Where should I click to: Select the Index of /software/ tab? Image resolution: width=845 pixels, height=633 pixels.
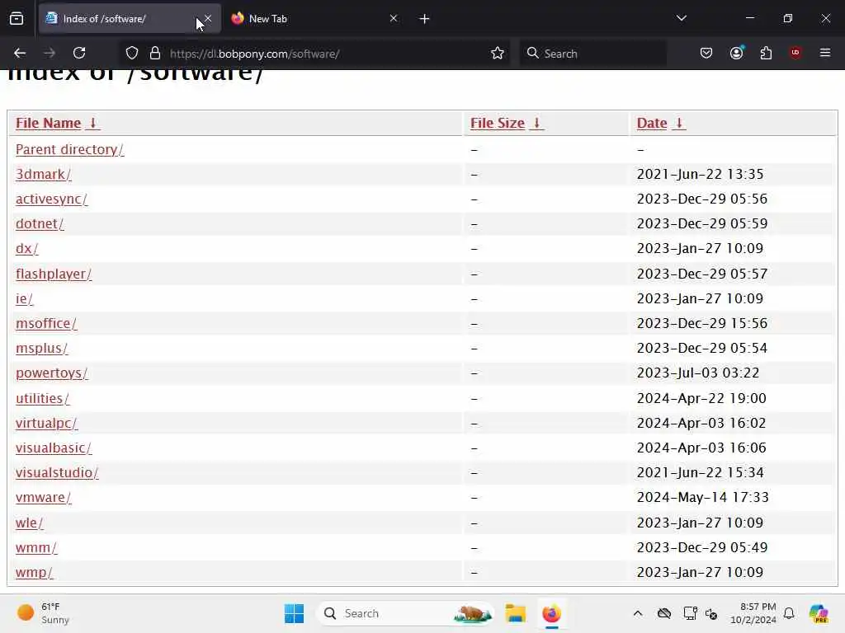130,19
